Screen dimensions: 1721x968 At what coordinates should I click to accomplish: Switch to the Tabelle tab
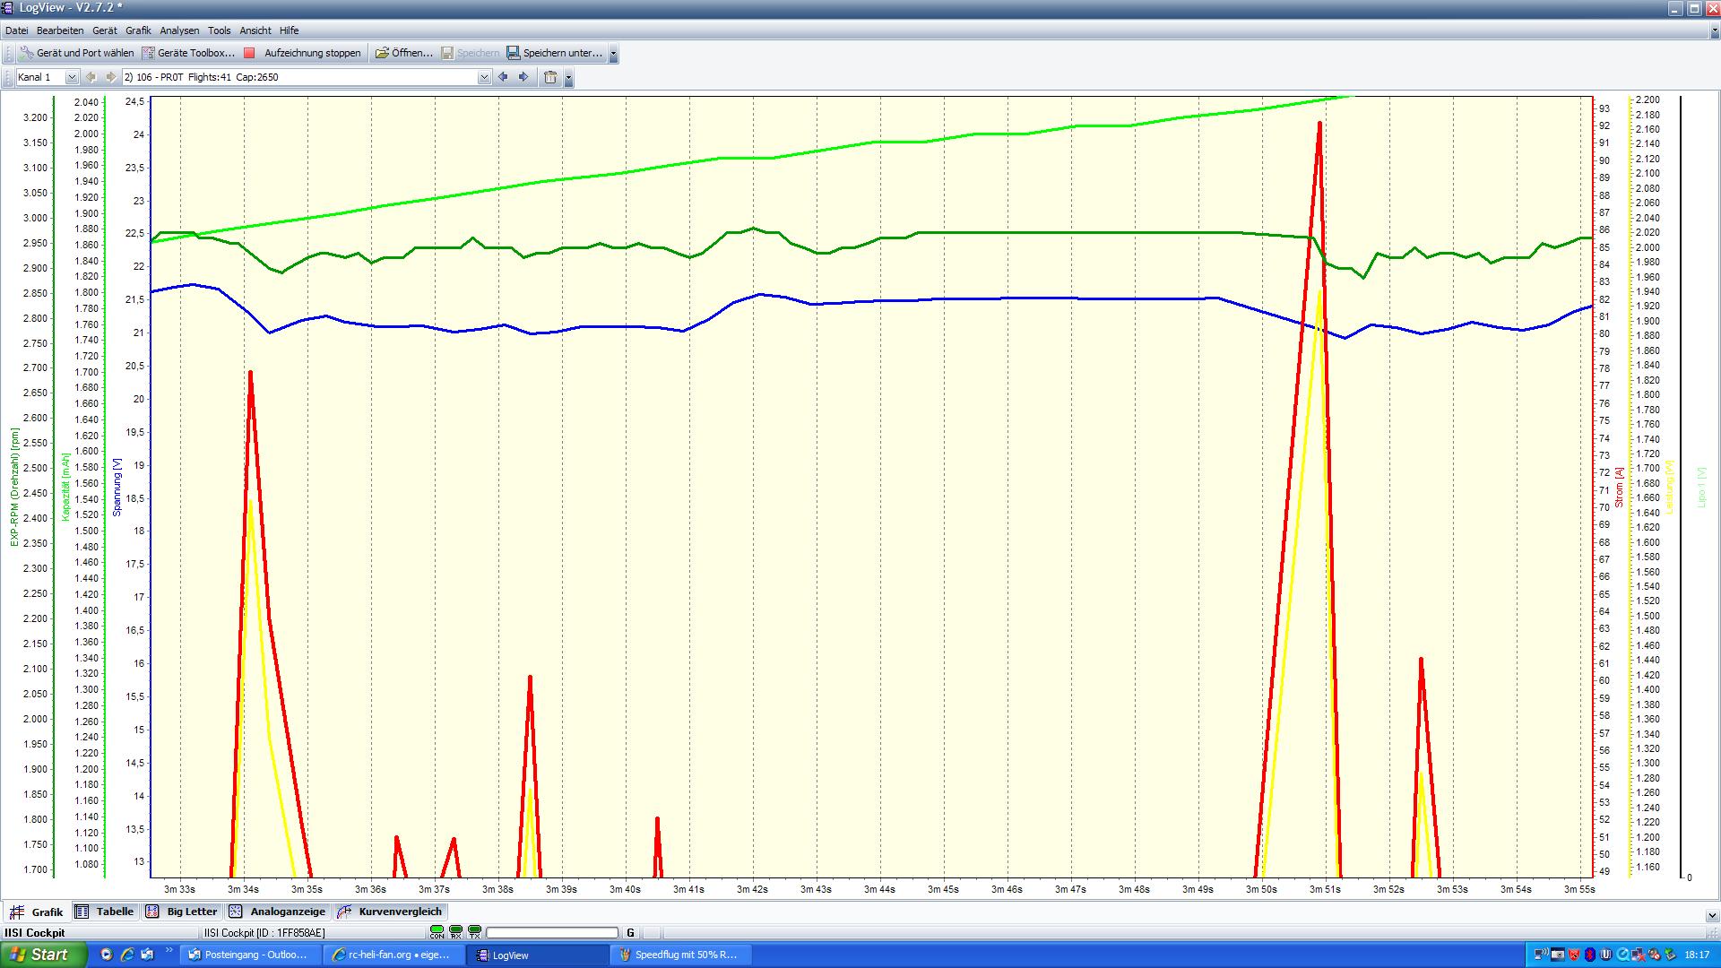point(105,912)
